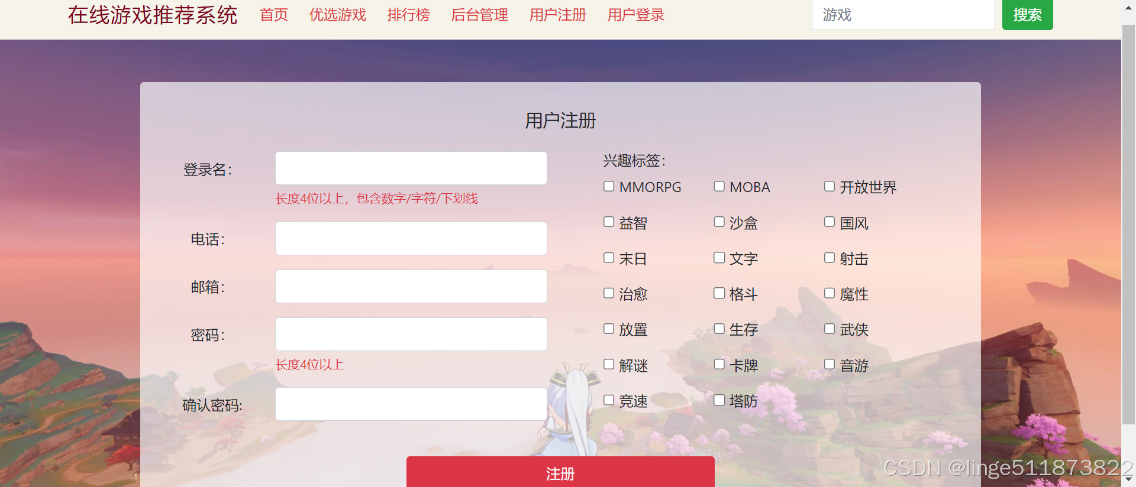Click the 兴趣标签 label text
The height and width of the screenshot is (487, 1136).
(x=634, y=160)
